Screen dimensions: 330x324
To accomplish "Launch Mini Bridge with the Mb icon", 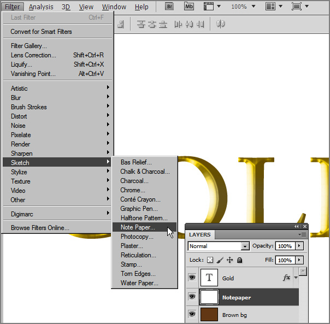I will coord(189,7).
